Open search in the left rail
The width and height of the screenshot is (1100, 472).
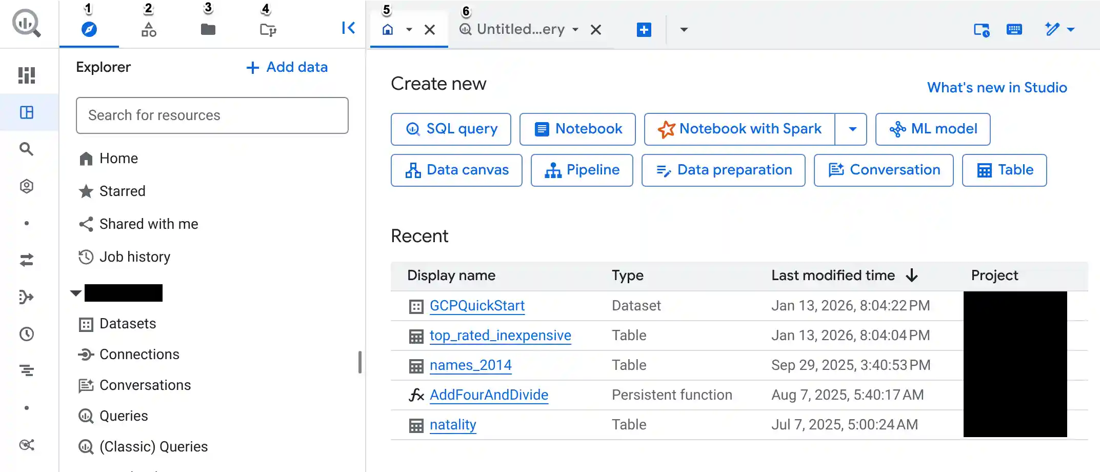[27, 149]
